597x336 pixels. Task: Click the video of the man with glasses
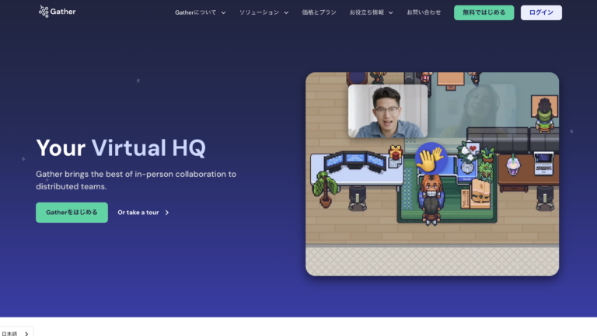[x=388, y=111]
